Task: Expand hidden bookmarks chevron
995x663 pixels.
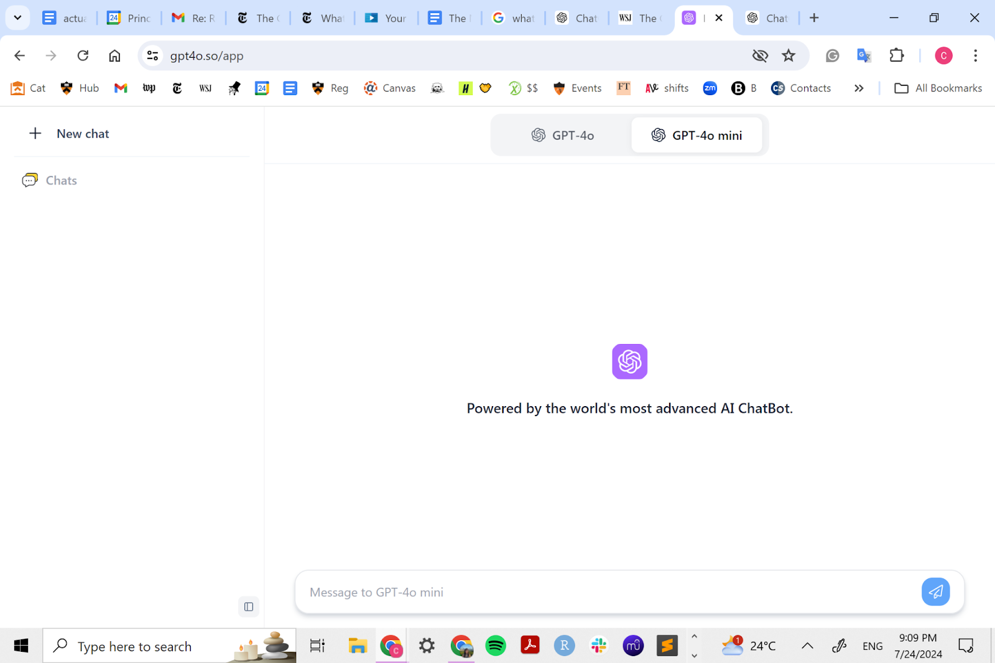Action: click(x=859, y=88)
